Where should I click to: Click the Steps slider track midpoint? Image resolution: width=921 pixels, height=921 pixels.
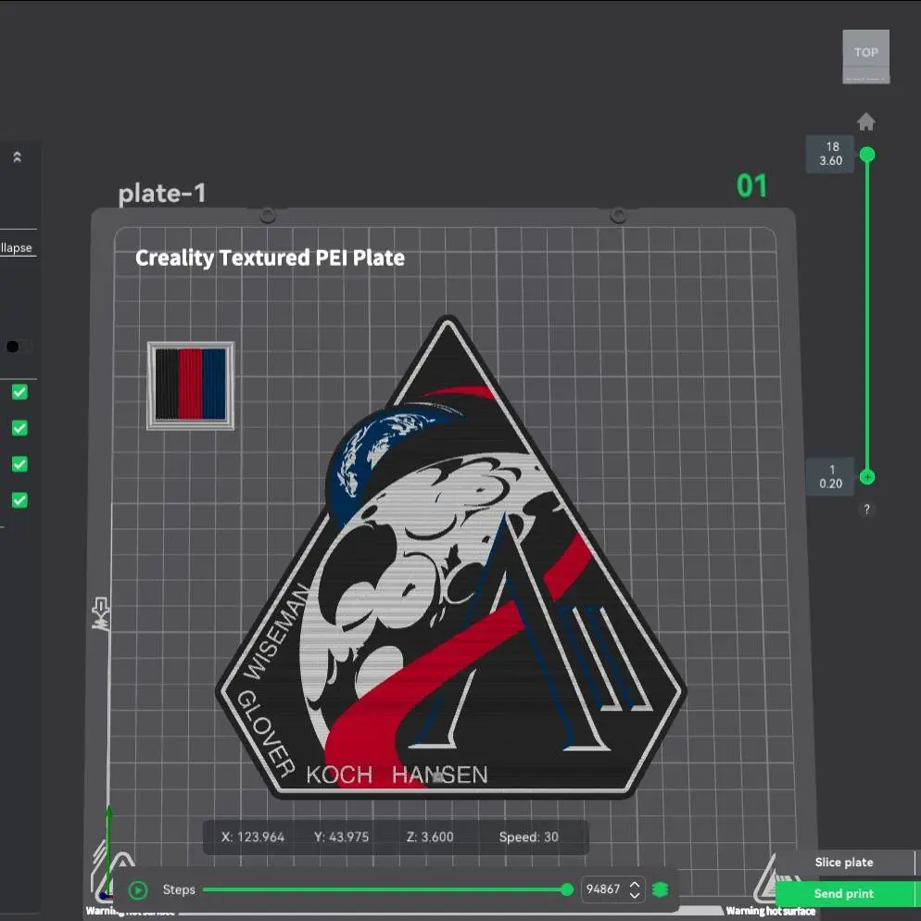385,889
